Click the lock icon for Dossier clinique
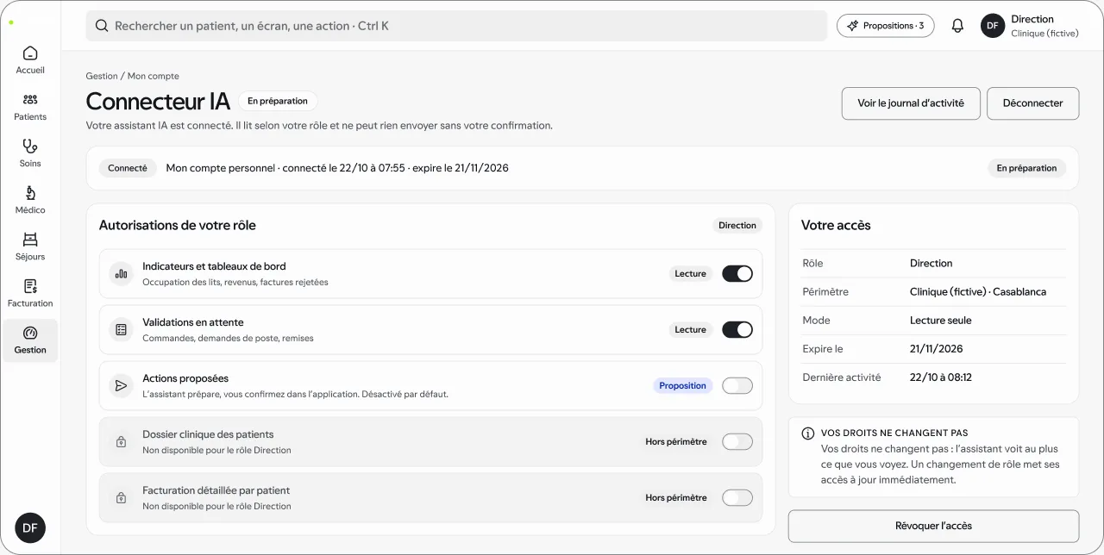This screenshot has height=555, width=1104. point(122,442)
